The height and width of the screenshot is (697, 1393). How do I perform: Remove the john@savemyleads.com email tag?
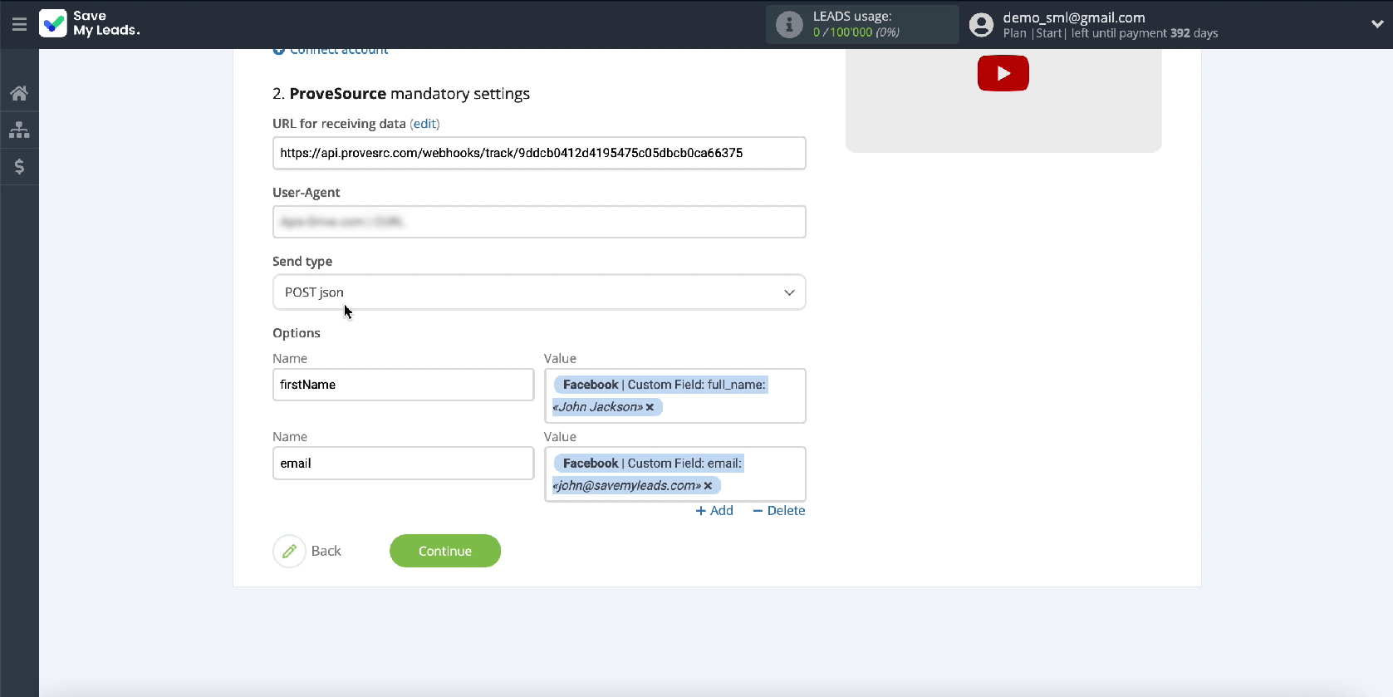click(708, 486)
